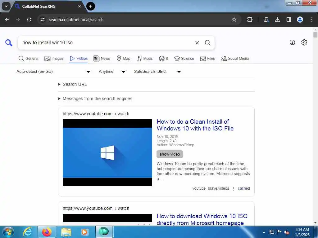Close the CollabNet SearXNG tab
318x238 pixels.
tap(79, 6)
